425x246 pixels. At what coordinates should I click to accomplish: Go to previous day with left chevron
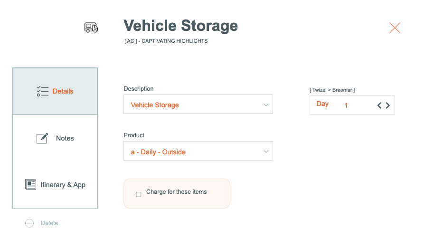click(379, 105)
